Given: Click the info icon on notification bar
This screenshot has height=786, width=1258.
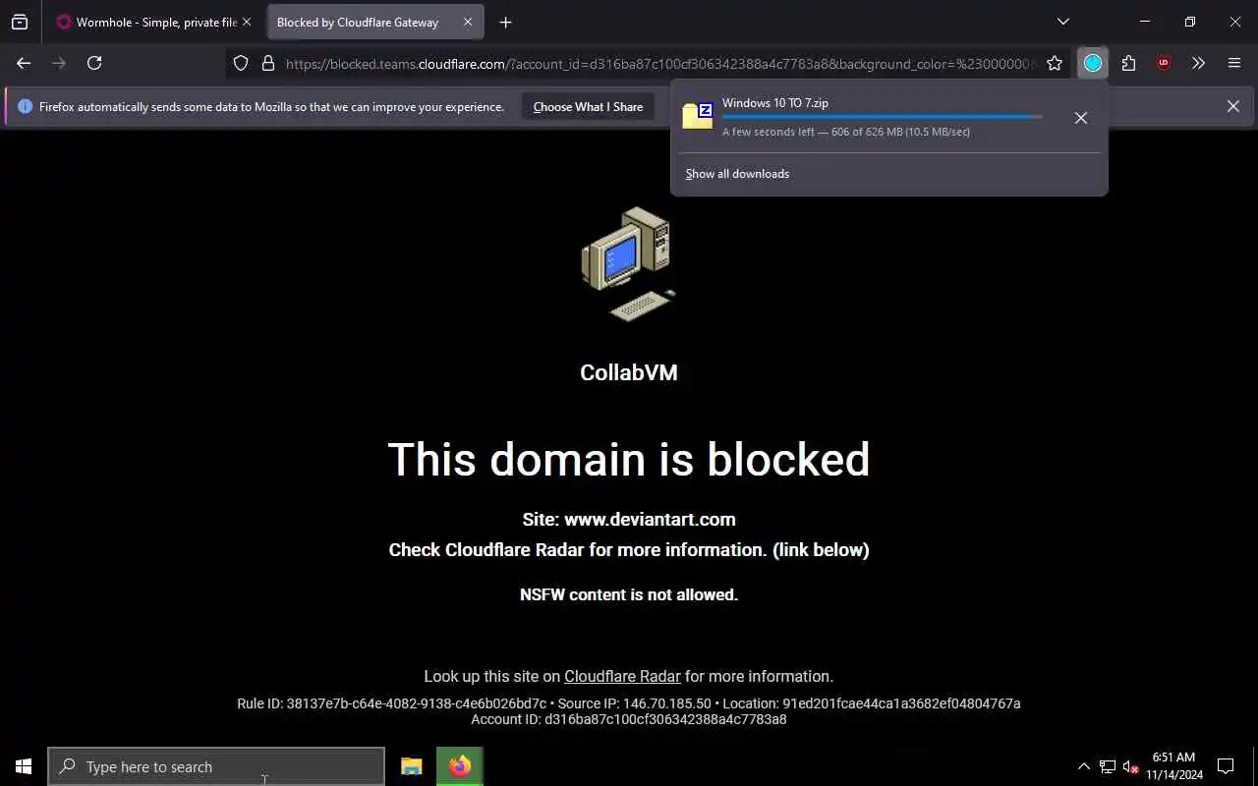Looking at the screenshot, I should tap(25, 106).
